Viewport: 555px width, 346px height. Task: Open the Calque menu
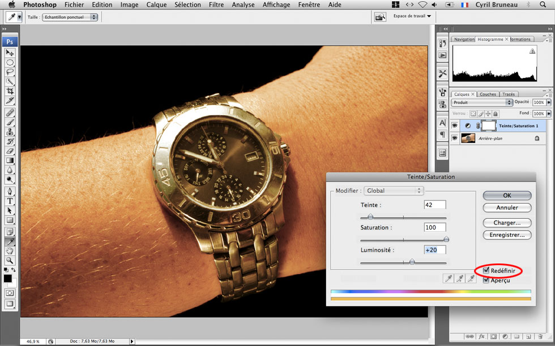(x=156, y=5)
